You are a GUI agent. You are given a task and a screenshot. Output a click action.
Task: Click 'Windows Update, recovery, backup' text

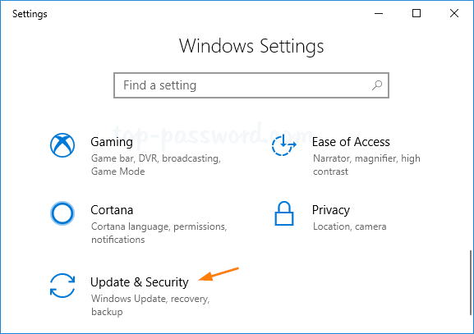click(x=150, y=305)
